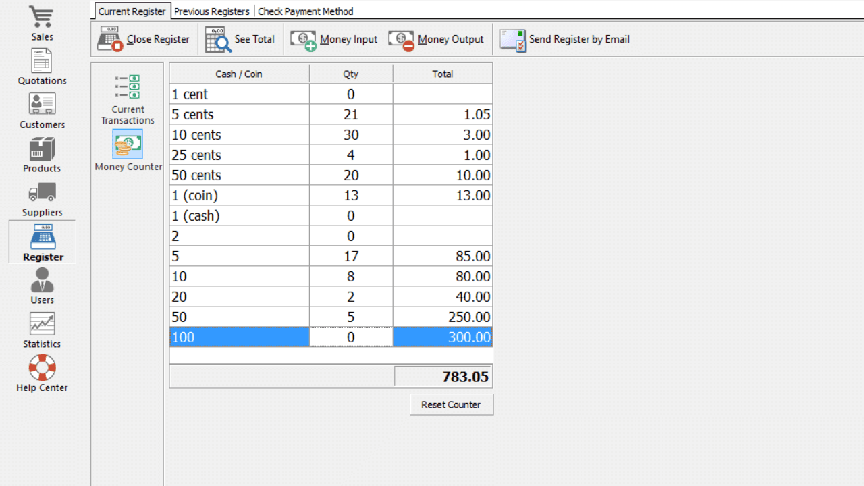Click the Cash / Coin column header
This screenshot has height=486, width=864.
239,74
